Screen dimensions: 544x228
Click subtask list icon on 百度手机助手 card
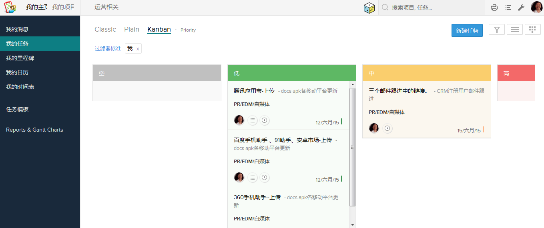tap(252, 178)
